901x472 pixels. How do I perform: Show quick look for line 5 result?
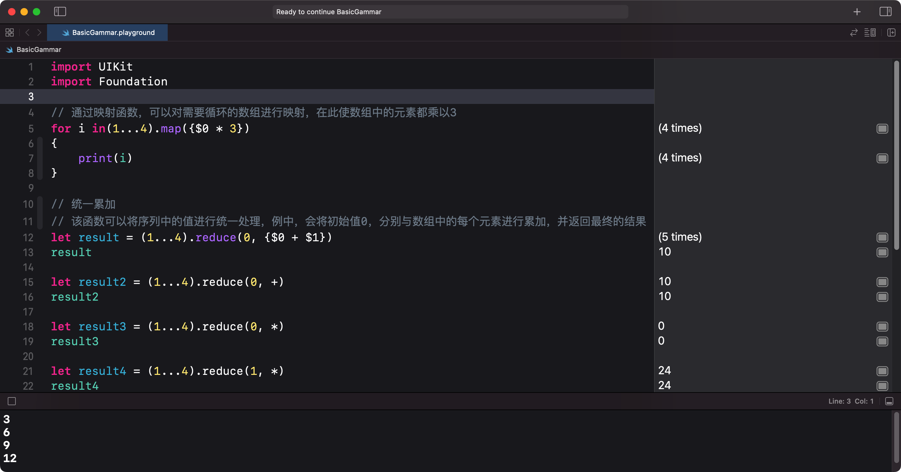coord(882,129)
